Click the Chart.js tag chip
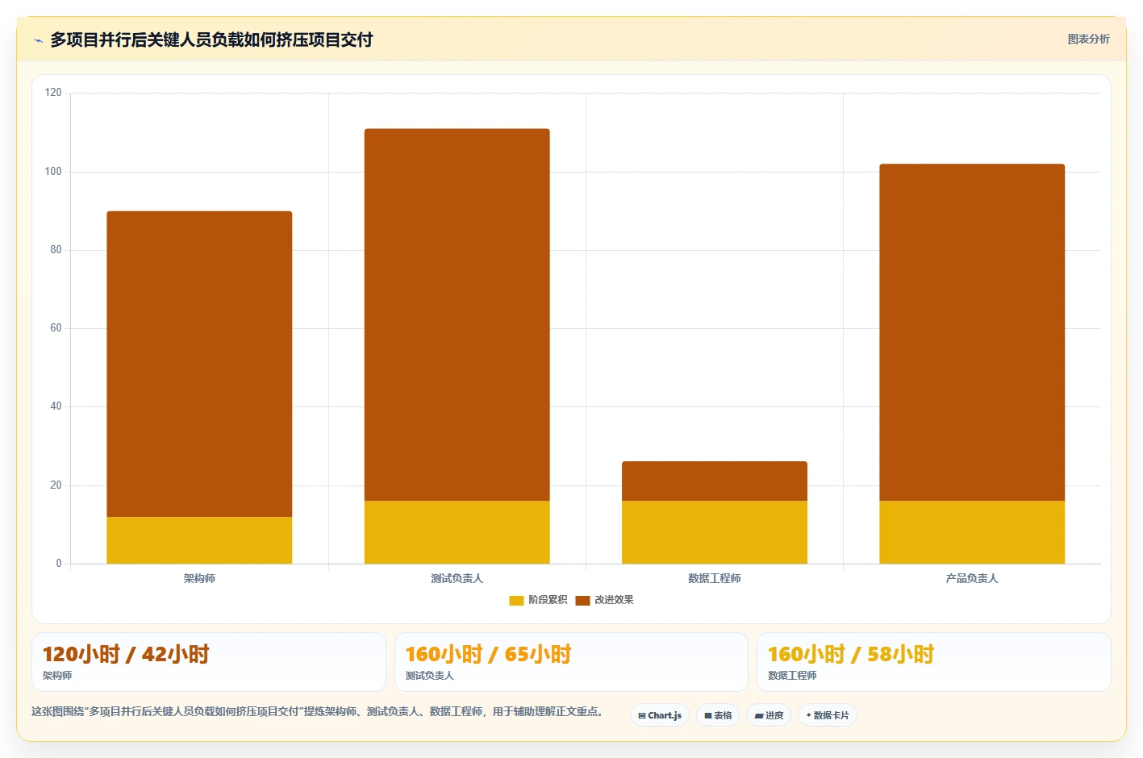 point(660,715)
